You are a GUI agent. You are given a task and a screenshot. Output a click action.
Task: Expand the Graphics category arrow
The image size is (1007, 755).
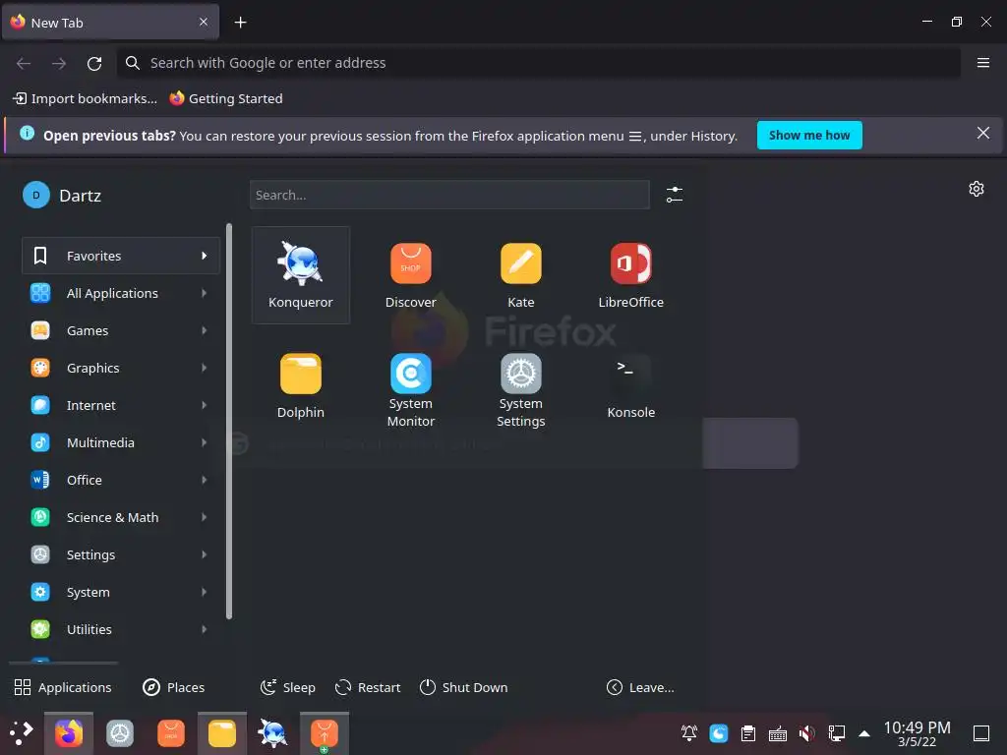(x=205, y=368)
